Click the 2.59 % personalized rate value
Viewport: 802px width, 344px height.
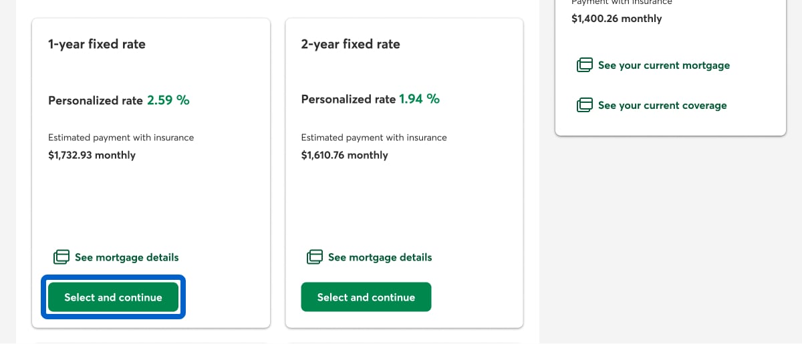(x=168, y=100)
